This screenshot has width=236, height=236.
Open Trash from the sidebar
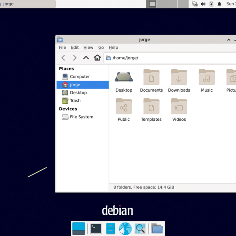click(x=83, y=101)
